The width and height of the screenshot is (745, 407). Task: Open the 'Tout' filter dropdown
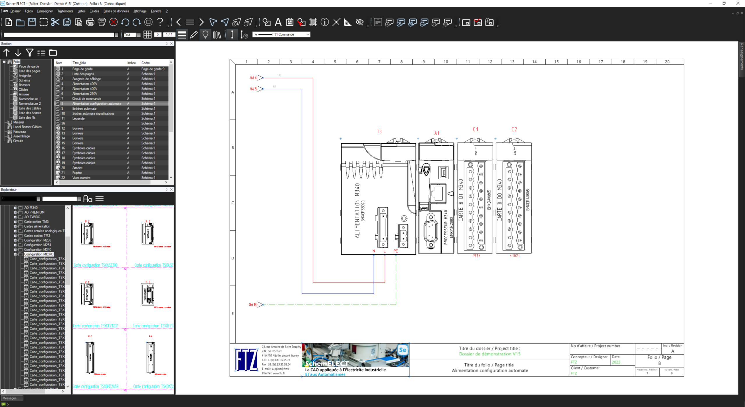[139, 35]
